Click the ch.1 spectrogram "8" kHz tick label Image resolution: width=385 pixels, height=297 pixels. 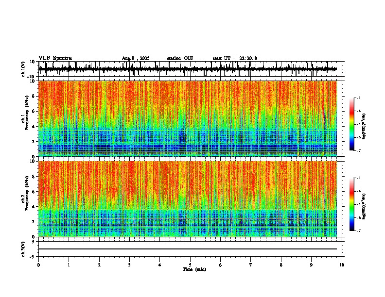tap(34, 96)
